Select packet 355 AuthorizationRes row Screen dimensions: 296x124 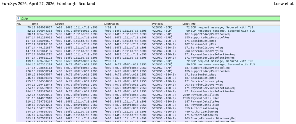point(148,115)
